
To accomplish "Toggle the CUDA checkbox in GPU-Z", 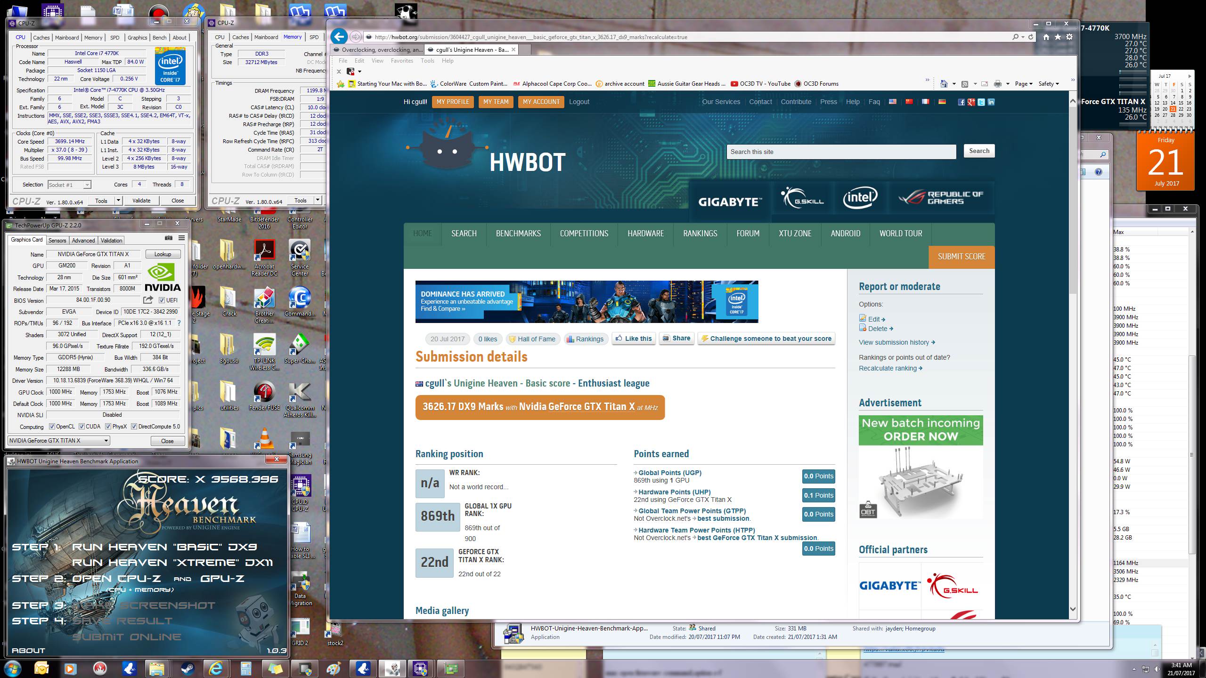I will 81,427.
